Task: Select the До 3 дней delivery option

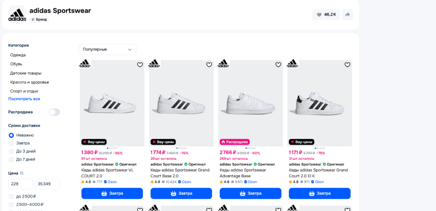Action: tap(11, 151)
